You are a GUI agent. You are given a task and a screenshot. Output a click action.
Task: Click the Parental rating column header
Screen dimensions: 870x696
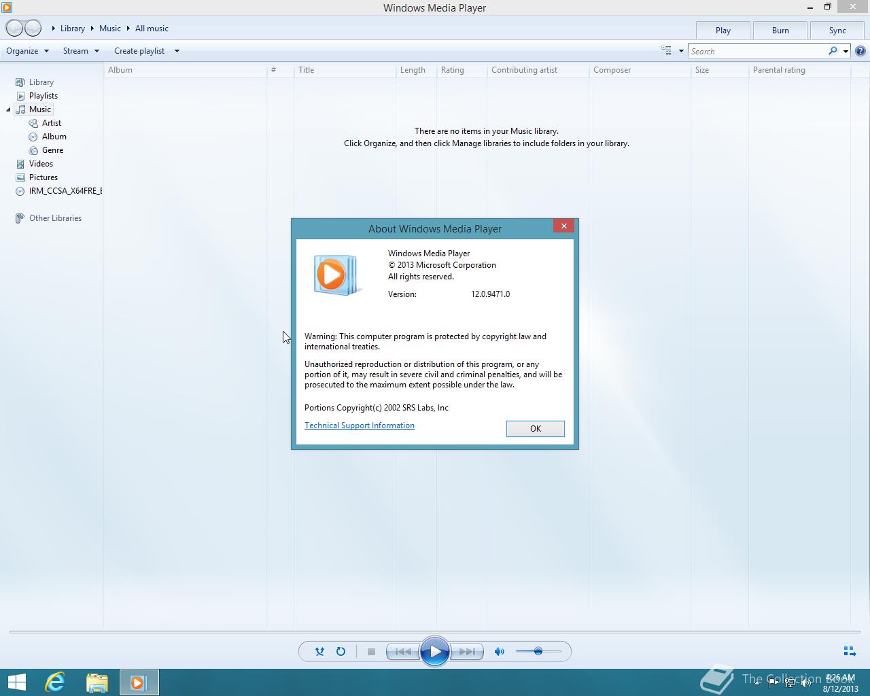(x=799, y=70)
